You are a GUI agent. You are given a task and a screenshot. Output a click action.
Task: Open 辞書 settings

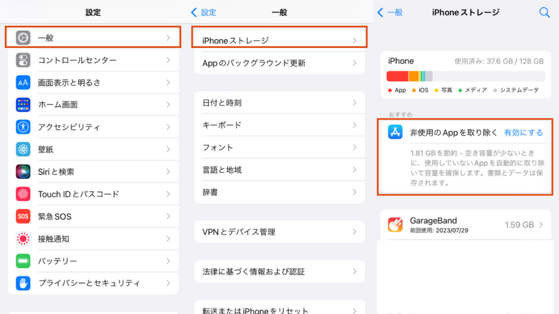pos(279,192)
